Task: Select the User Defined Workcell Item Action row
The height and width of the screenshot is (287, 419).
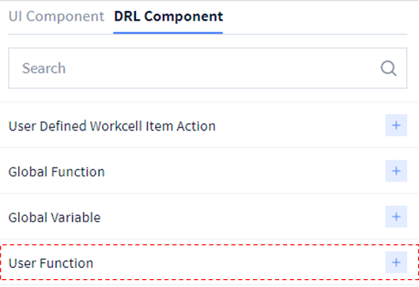Action: [209, 126]
